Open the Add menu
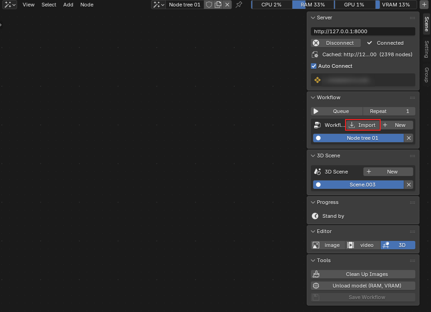The height and width of the screenshot is (312, 431). click(68, 5)
